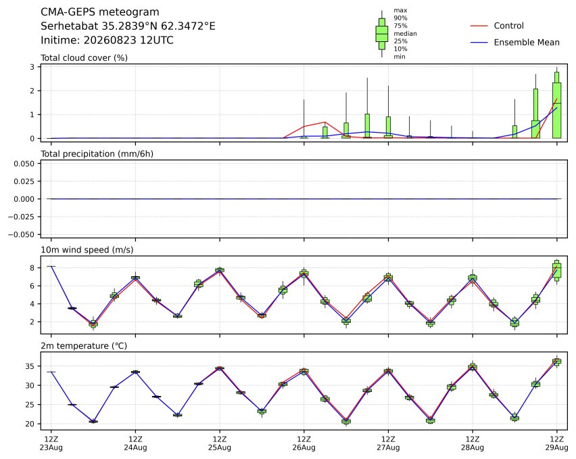This screenshot has width=576, height=459.
Task: Click the 12Z 29Aug axis tick label
Action: click(x=556, y=443)
